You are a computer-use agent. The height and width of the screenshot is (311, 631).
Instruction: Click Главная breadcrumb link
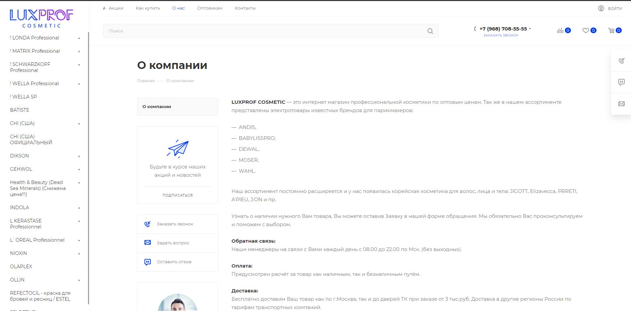click(146, 81)
